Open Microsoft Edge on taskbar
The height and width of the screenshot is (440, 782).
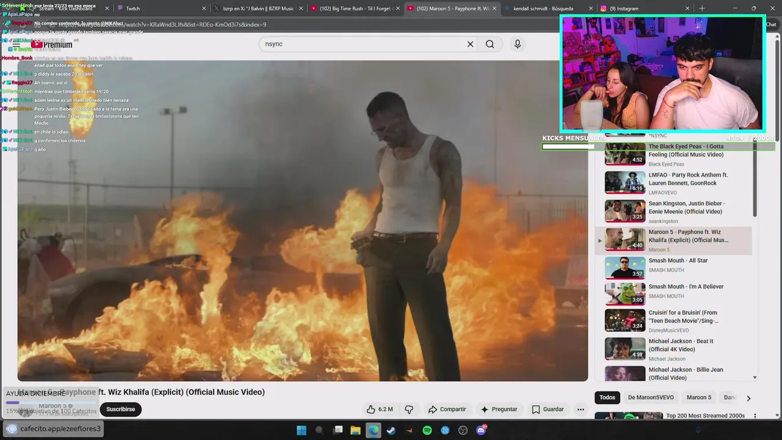tap(373, 430)
